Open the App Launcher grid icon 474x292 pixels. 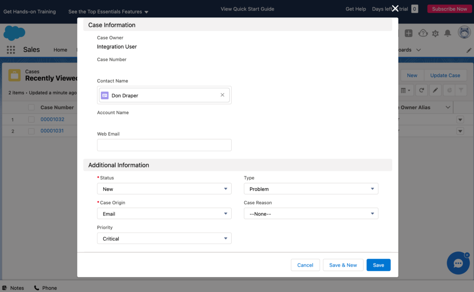click(x=10, y=50)
